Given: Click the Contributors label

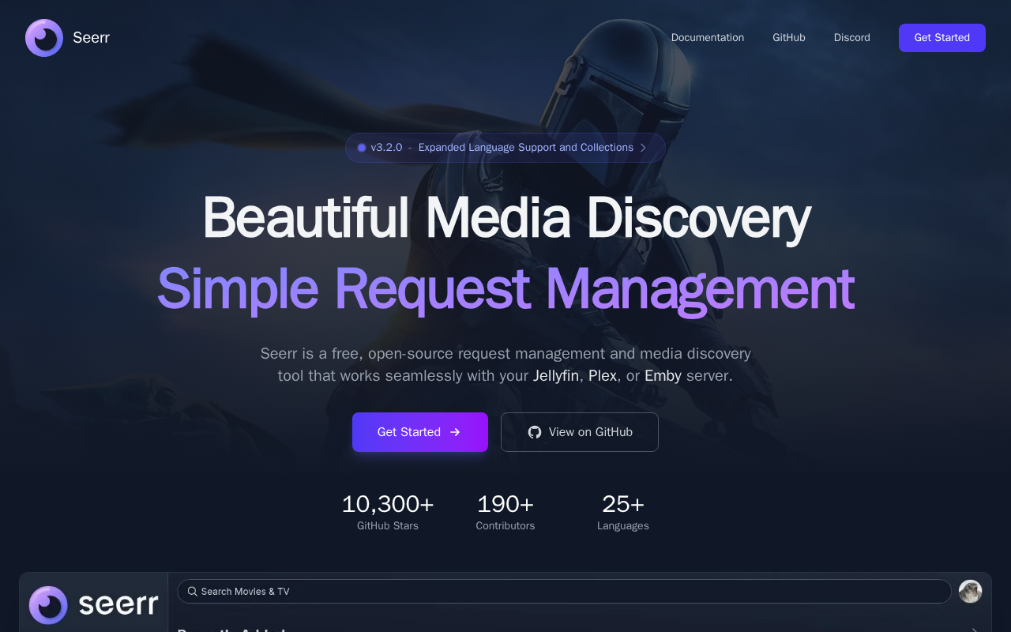Looking at the screenshot, I should coord(505,526).
